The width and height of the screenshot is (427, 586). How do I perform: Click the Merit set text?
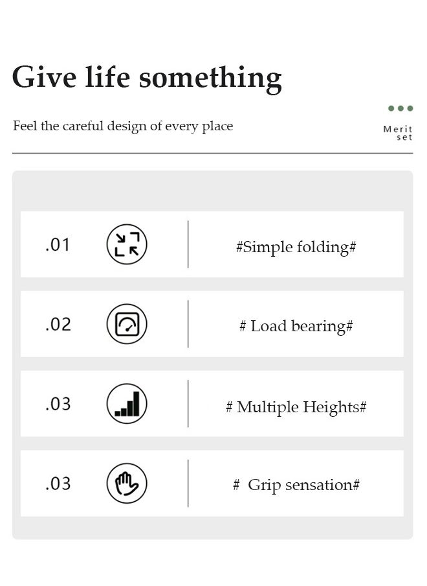(398, 133)
